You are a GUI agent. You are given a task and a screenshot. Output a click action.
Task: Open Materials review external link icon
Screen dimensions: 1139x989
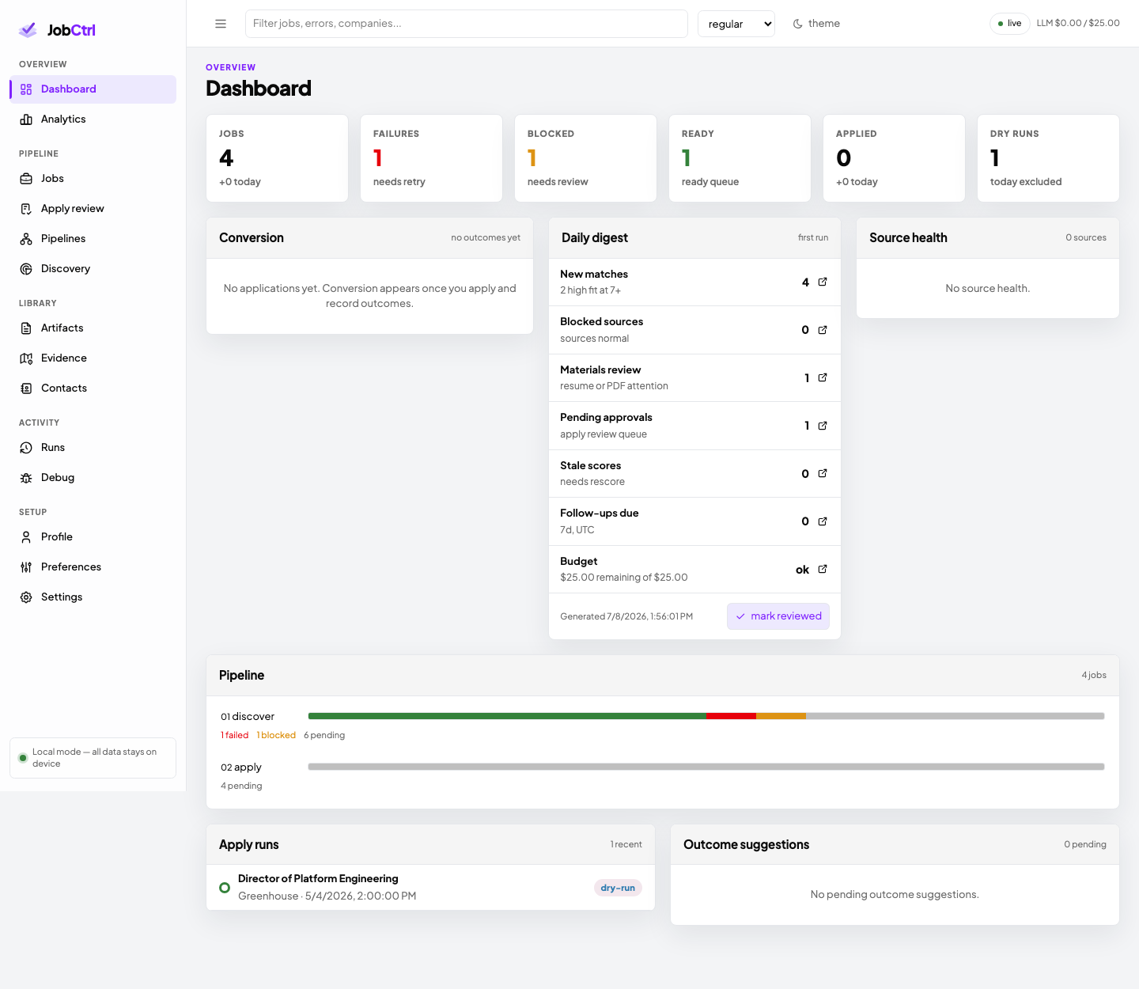pos(823,377)
